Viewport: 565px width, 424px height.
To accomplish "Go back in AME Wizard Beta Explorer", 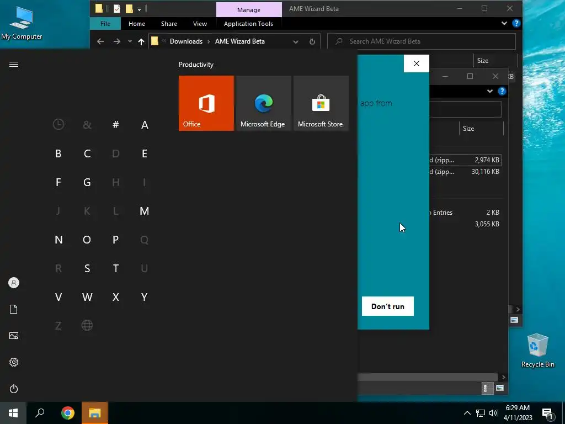I will [100, 41].
